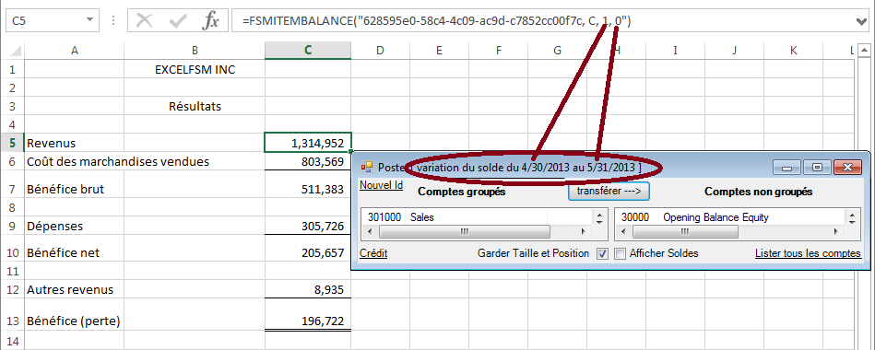Click Lister tous les comptes link

tap(808, 253)
